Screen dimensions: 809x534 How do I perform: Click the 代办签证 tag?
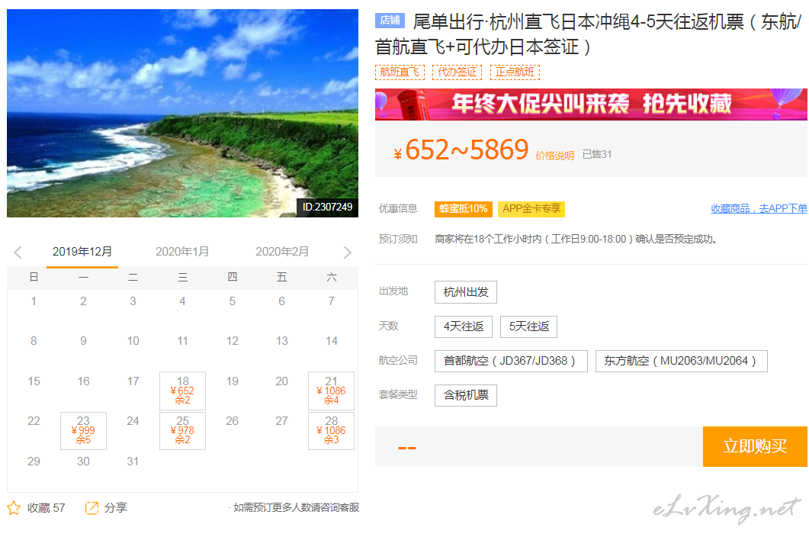pyautogui.click(x=457, y=72)
